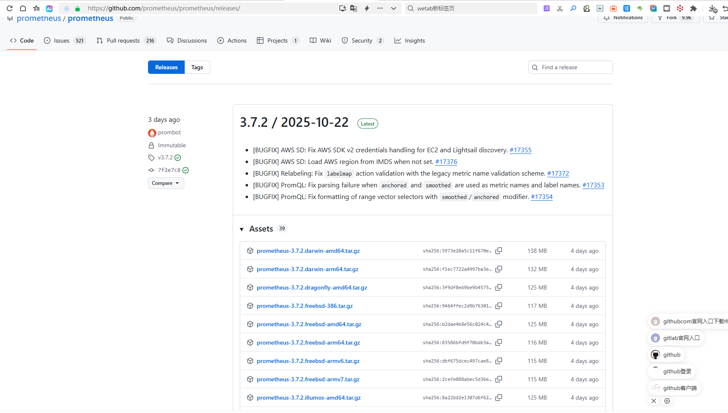Open the AI assistant icon in the toolbar
Viewport: 728px width, 413px height.
click(x=49, y=8)
